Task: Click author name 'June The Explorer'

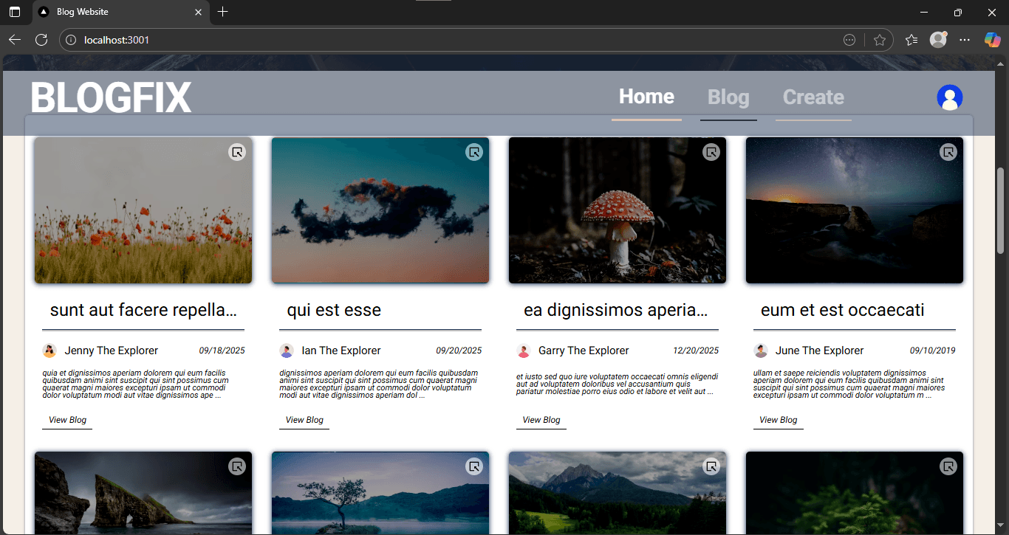Action: [819, 351]
